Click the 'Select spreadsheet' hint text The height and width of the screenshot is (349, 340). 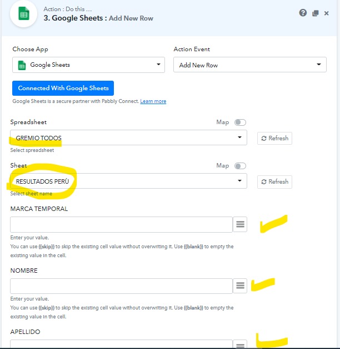coord(32,150)
